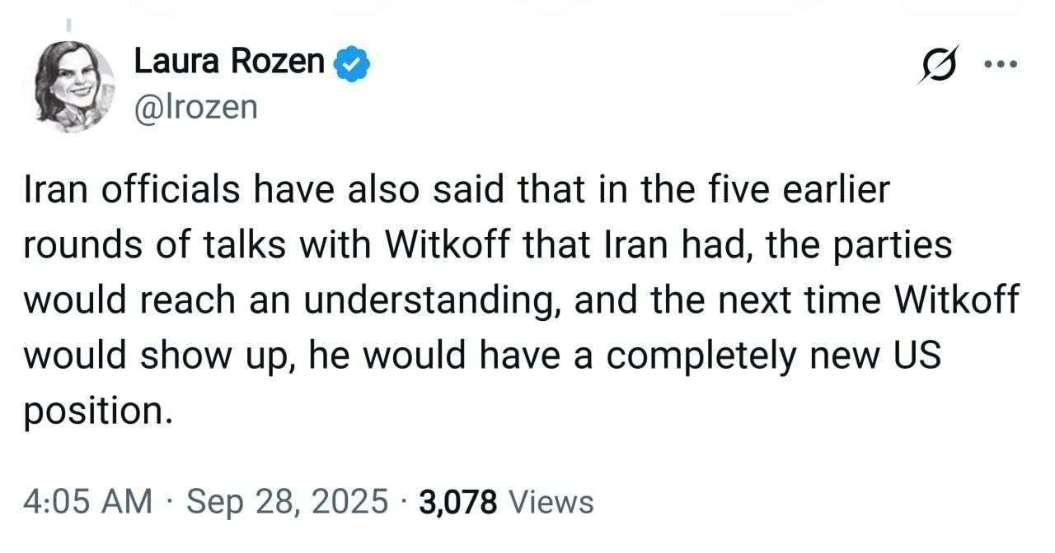1055x553 pixels.
Task: Click the blue verified badge
Action: (x=352, y=64)
